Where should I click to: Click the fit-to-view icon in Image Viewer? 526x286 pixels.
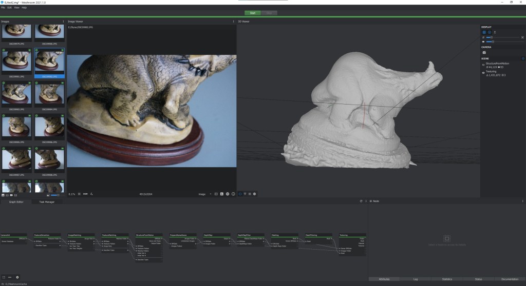click(x=79, y=194)
